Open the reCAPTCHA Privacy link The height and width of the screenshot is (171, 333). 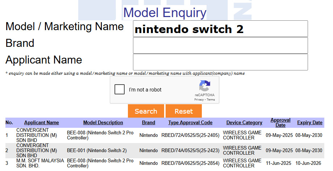(199, 99)
